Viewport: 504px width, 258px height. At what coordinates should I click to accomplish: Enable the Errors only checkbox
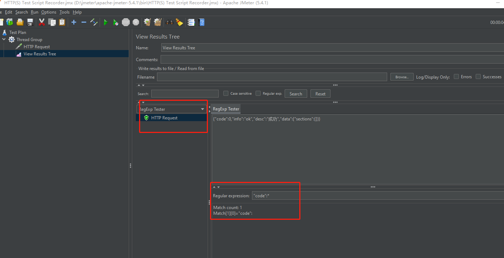point(456,76)
